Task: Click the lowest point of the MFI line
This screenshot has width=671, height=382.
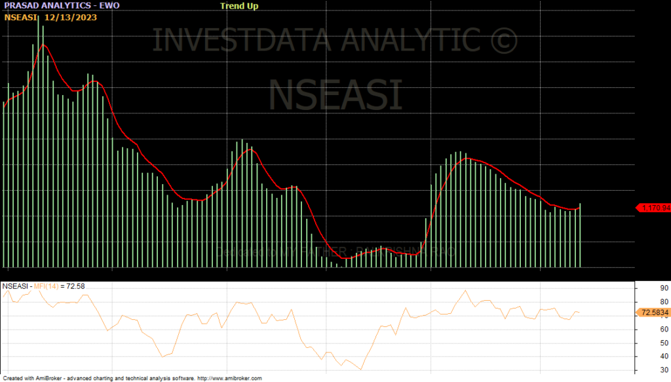Action: point(361,370)
